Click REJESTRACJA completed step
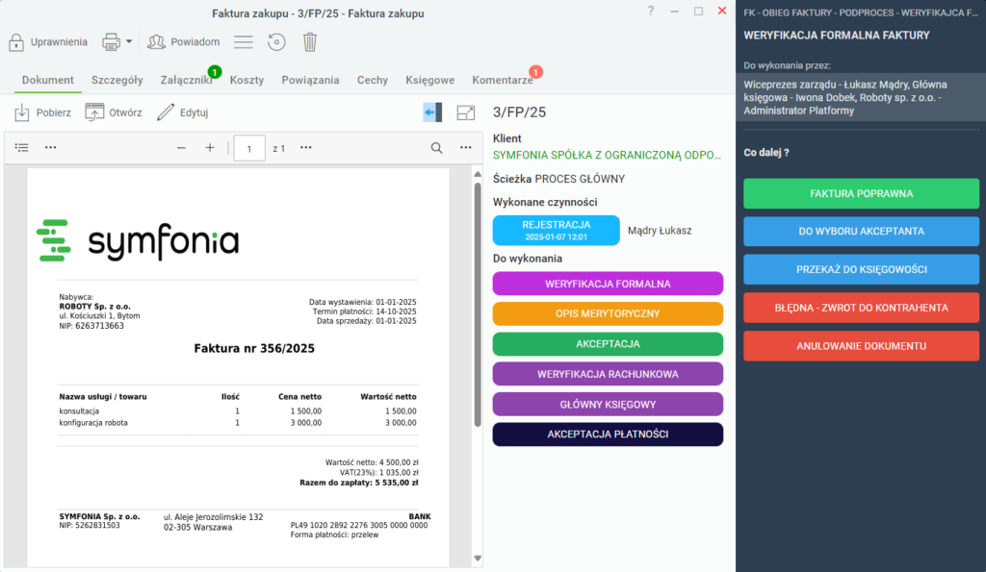The image size is (986, 572). tap(556, 231)
